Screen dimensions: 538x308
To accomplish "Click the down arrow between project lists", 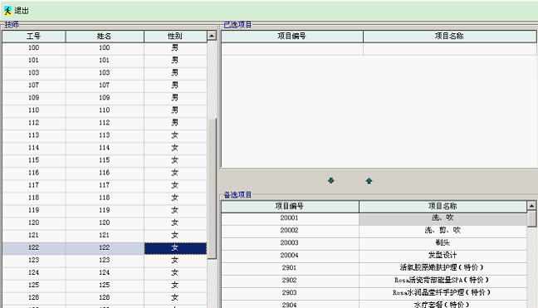I will 330,181.
